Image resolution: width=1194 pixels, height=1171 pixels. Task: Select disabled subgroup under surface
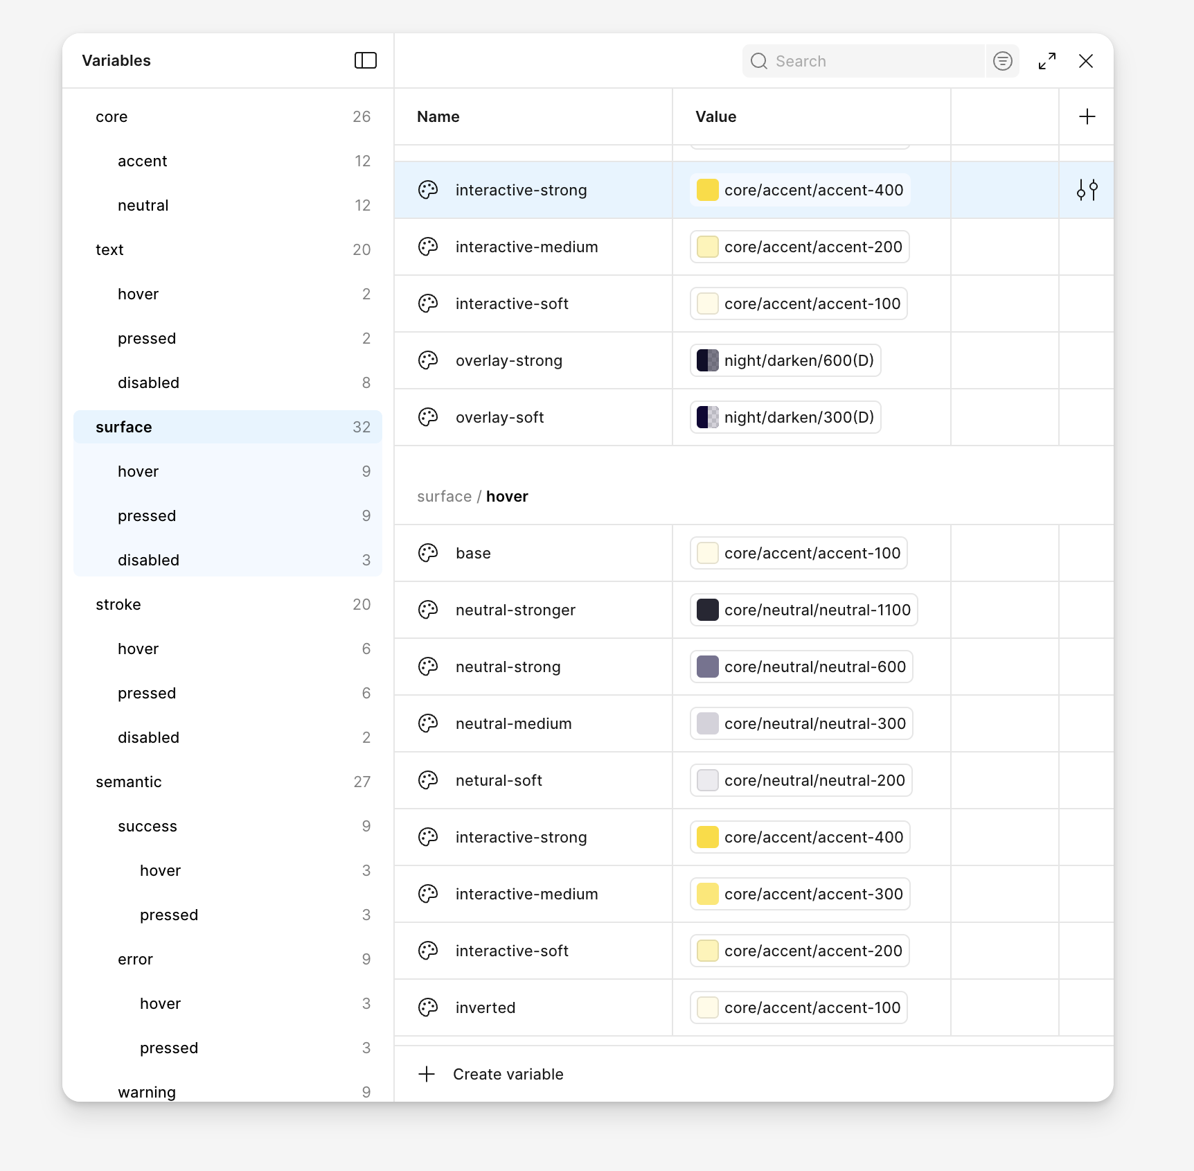click(148, 560)
